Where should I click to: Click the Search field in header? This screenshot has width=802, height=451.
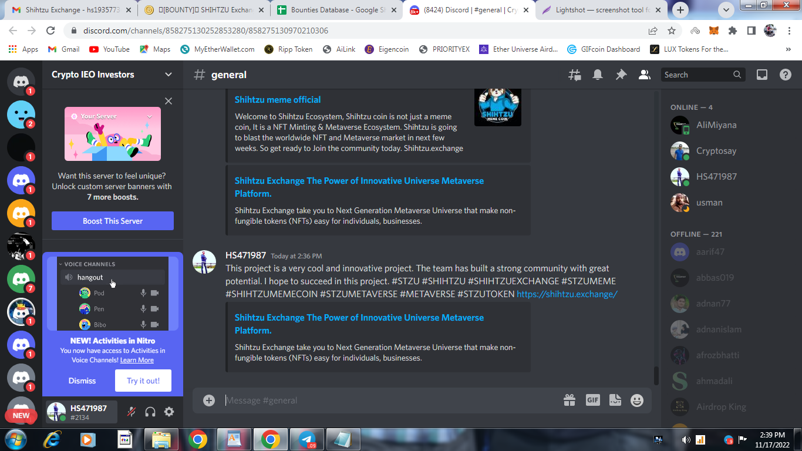[x=703, y=75]
